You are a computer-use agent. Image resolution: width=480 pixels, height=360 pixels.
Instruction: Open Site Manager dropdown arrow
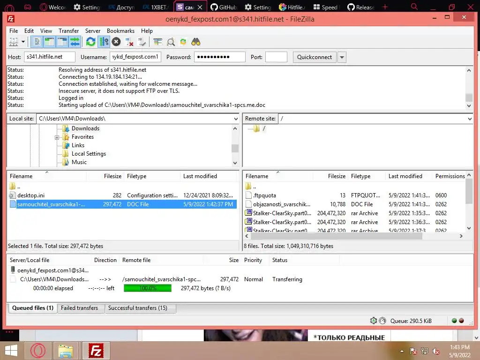point(23,42)
